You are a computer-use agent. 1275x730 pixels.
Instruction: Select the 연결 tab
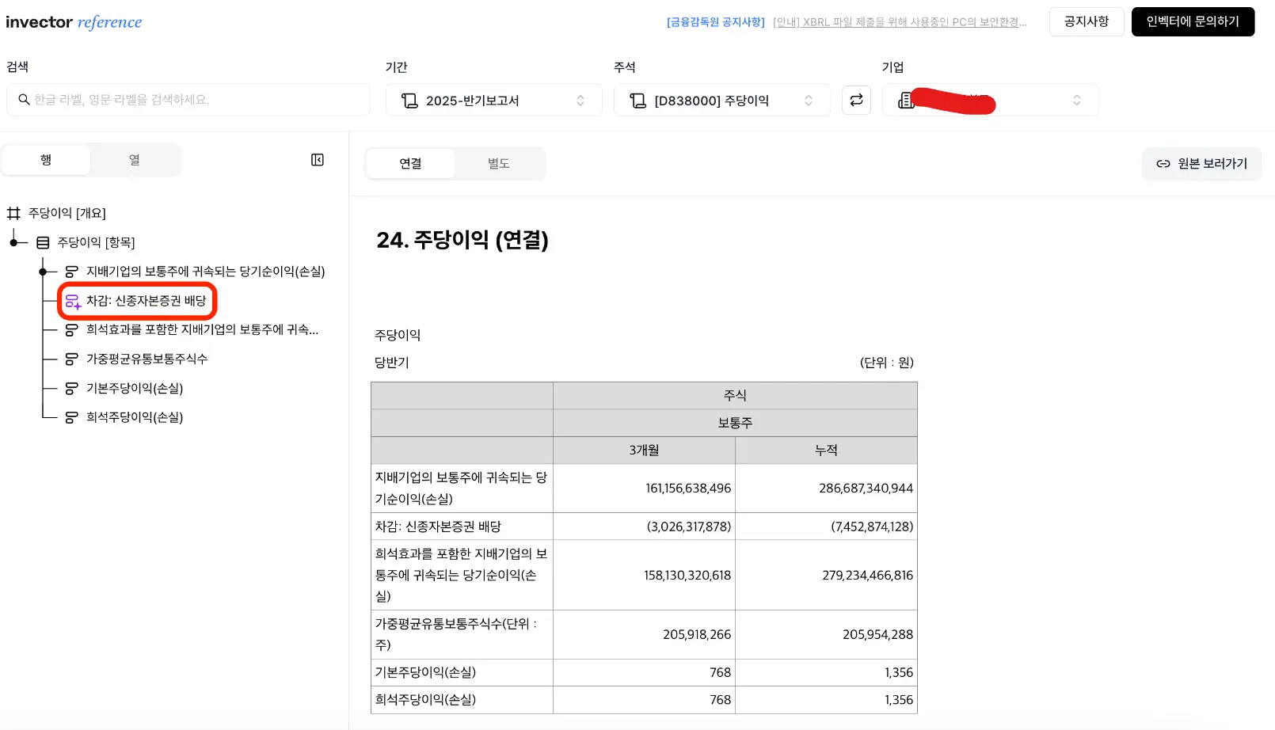tap(410, 163)
